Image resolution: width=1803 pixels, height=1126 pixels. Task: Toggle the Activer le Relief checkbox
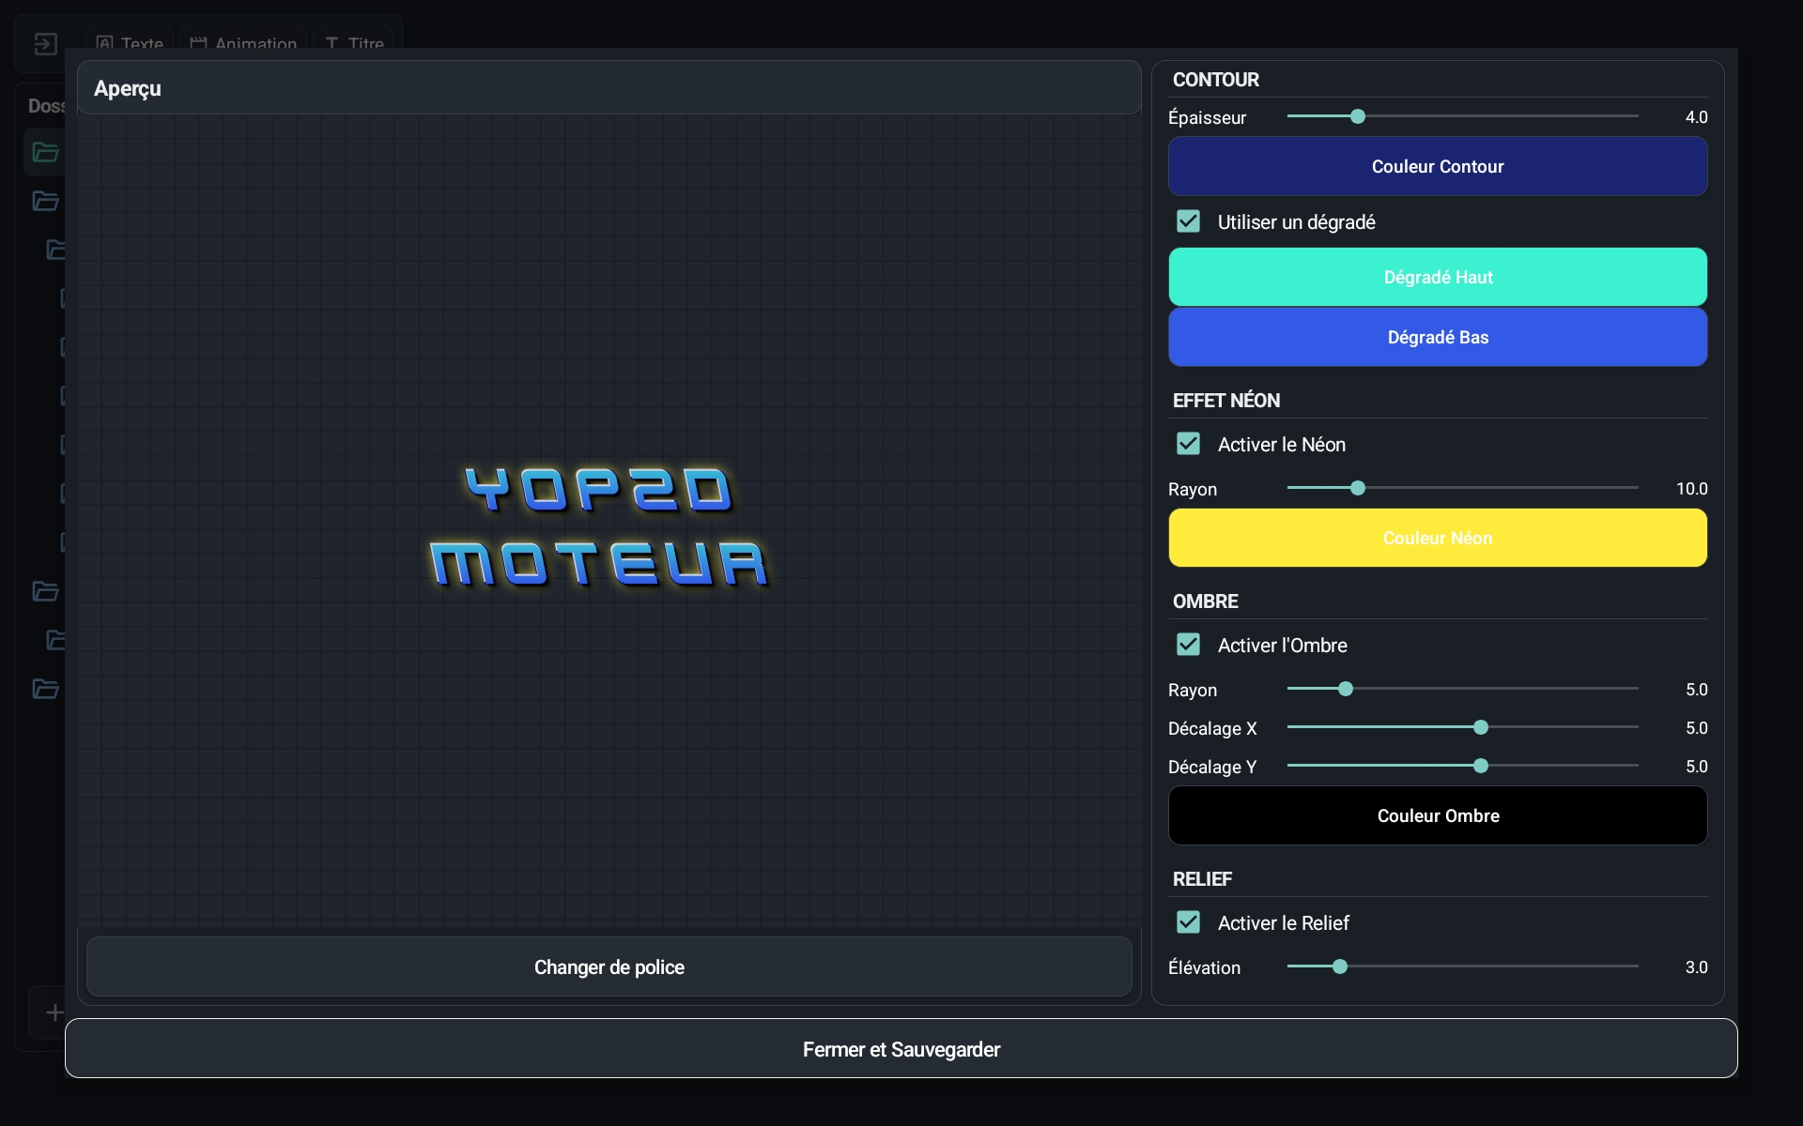(1188, 922)
